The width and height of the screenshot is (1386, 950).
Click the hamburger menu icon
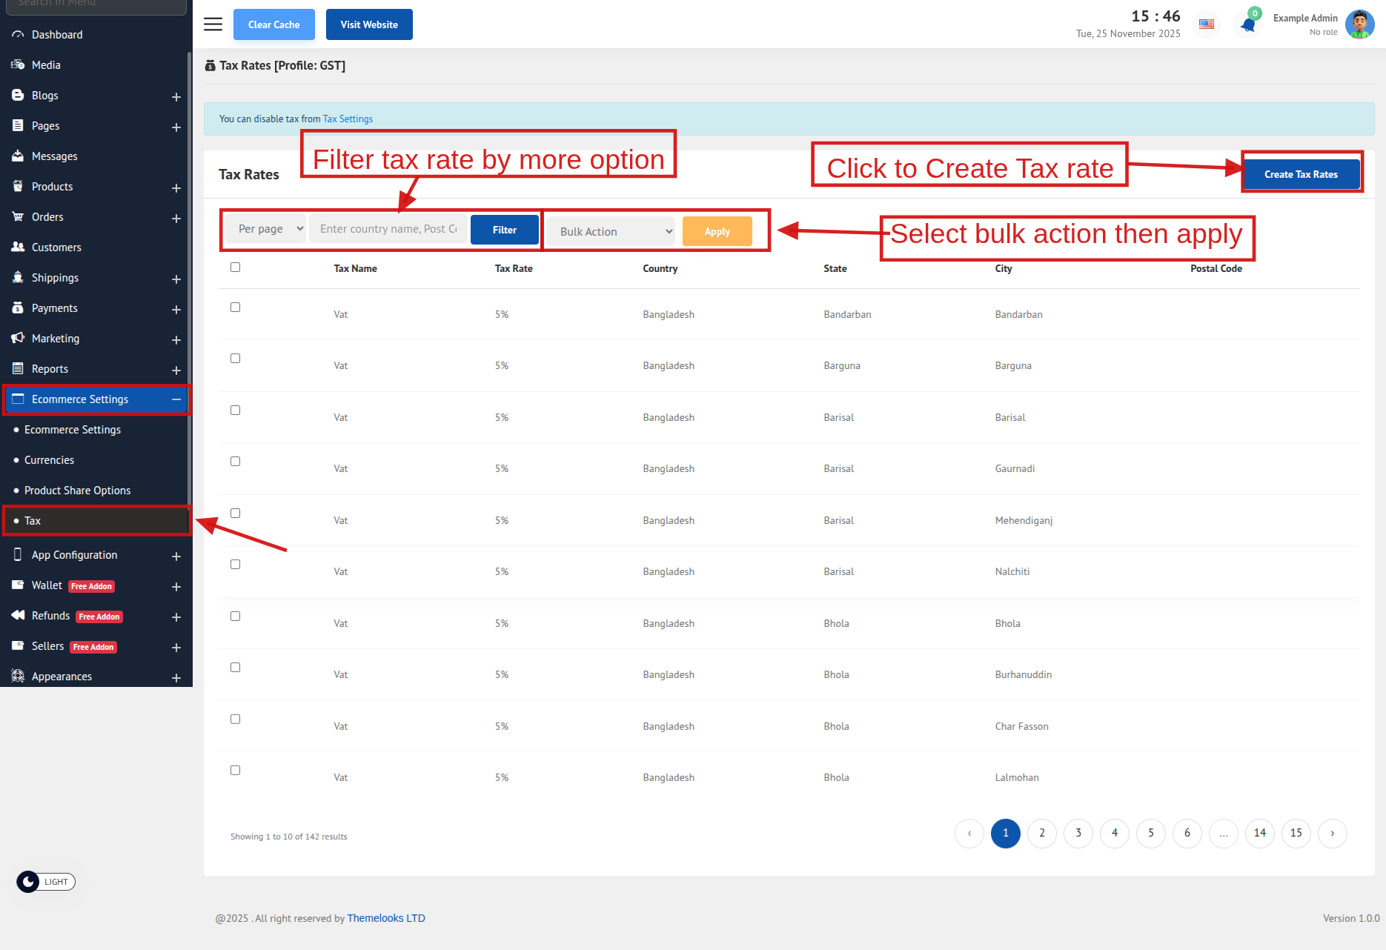[x=213, y=24]
